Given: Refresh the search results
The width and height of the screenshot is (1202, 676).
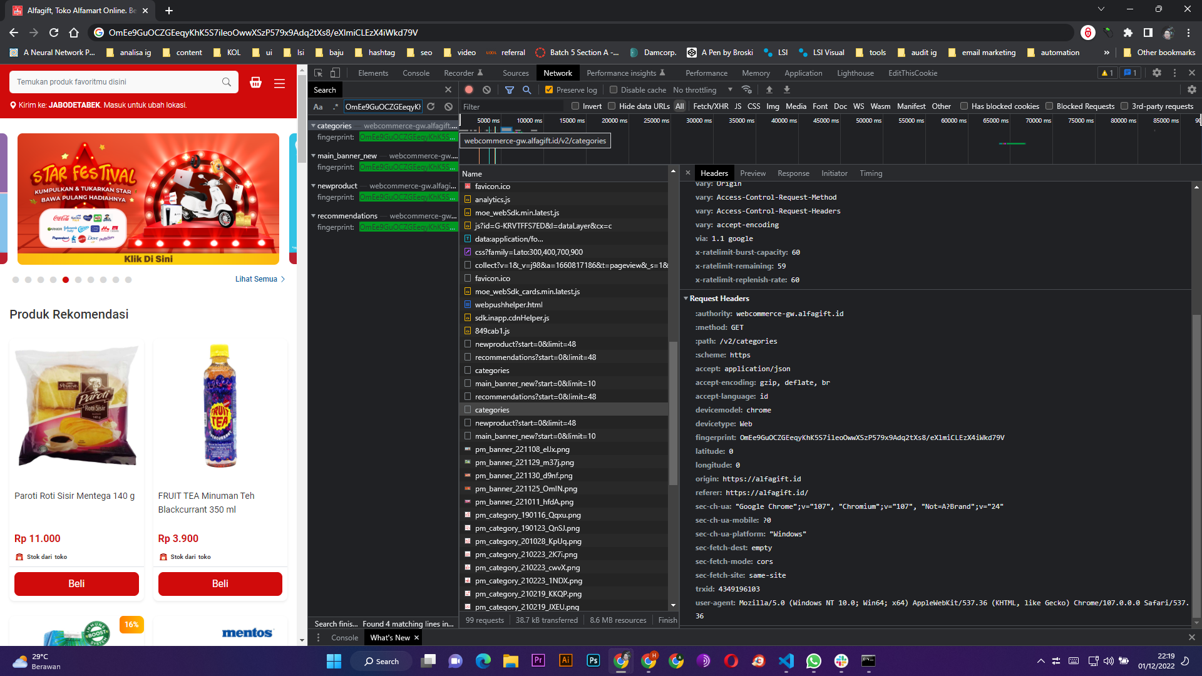Looking at the screenshot, I should point(431,107).
